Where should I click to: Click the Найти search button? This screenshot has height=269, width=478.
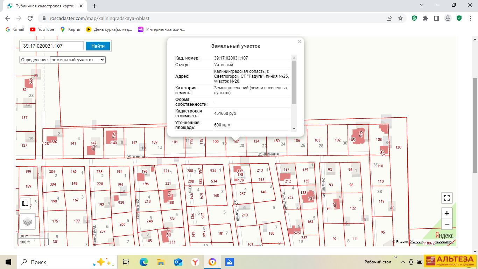coord(98,46)
